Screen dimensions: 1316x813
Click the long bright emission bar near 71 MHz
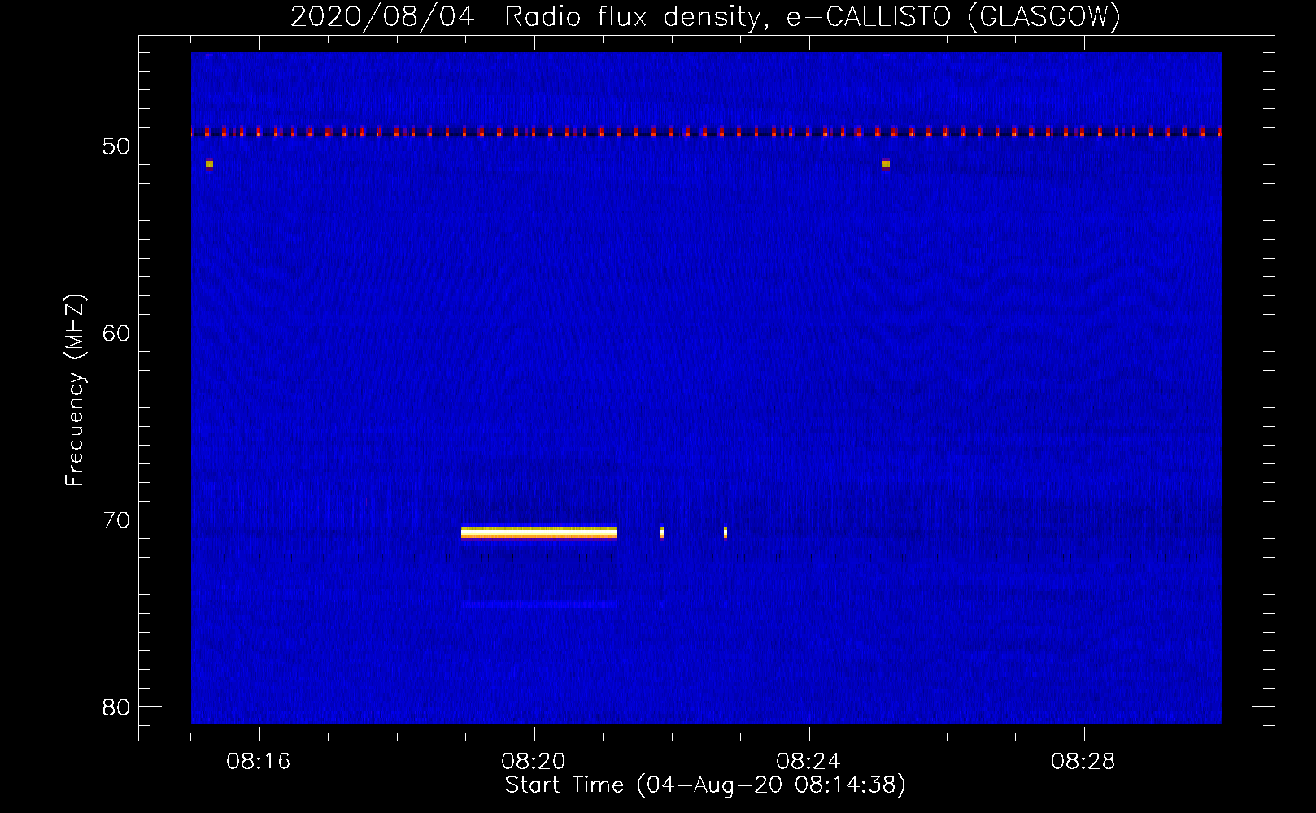[x=539, y=533]
